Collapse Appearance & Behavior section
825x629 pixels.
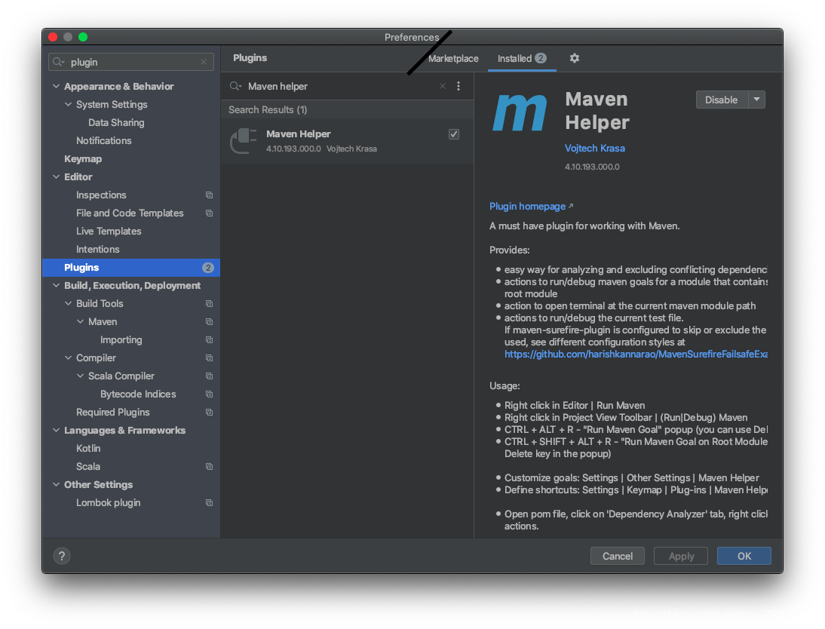(57, 86)
